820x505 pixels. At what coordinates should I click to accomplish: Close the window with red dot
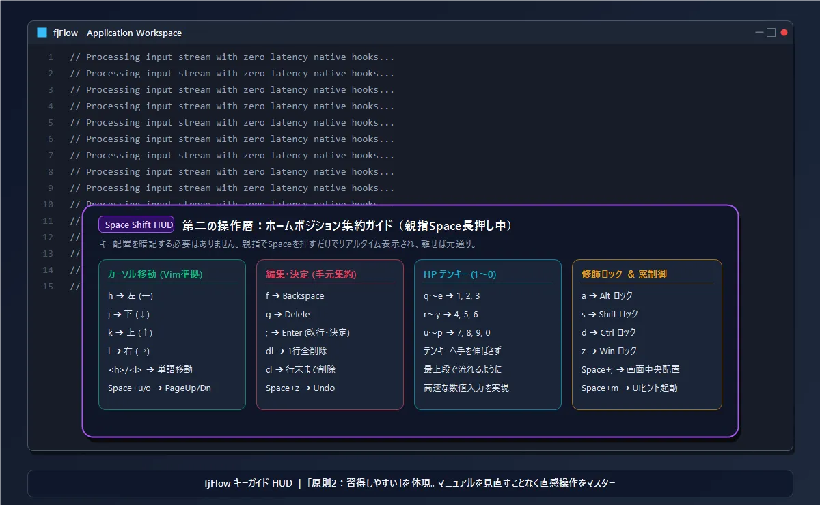[x=784, y=33]
